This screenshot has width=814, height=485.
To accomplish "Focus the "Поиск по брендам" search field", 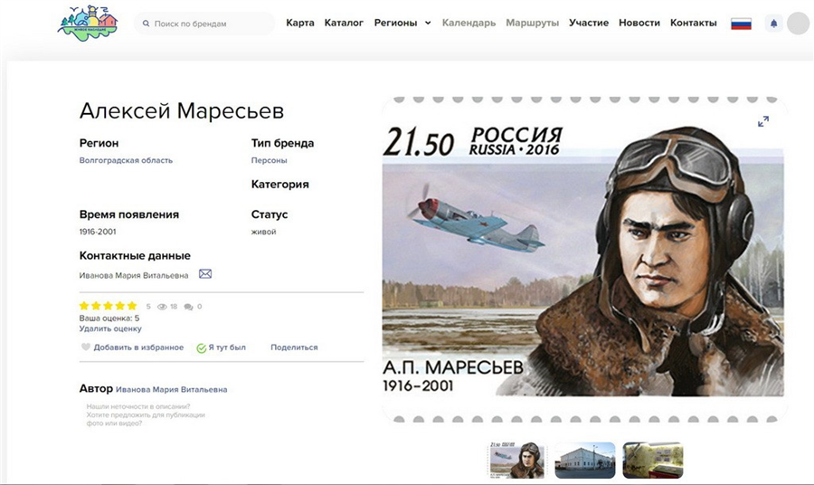I will 204,24.
